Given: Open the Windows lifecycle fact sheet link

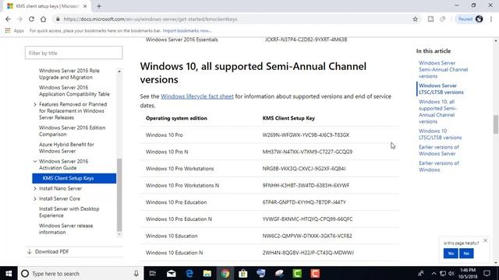Looking at the screenshot, I should [197, 96].
